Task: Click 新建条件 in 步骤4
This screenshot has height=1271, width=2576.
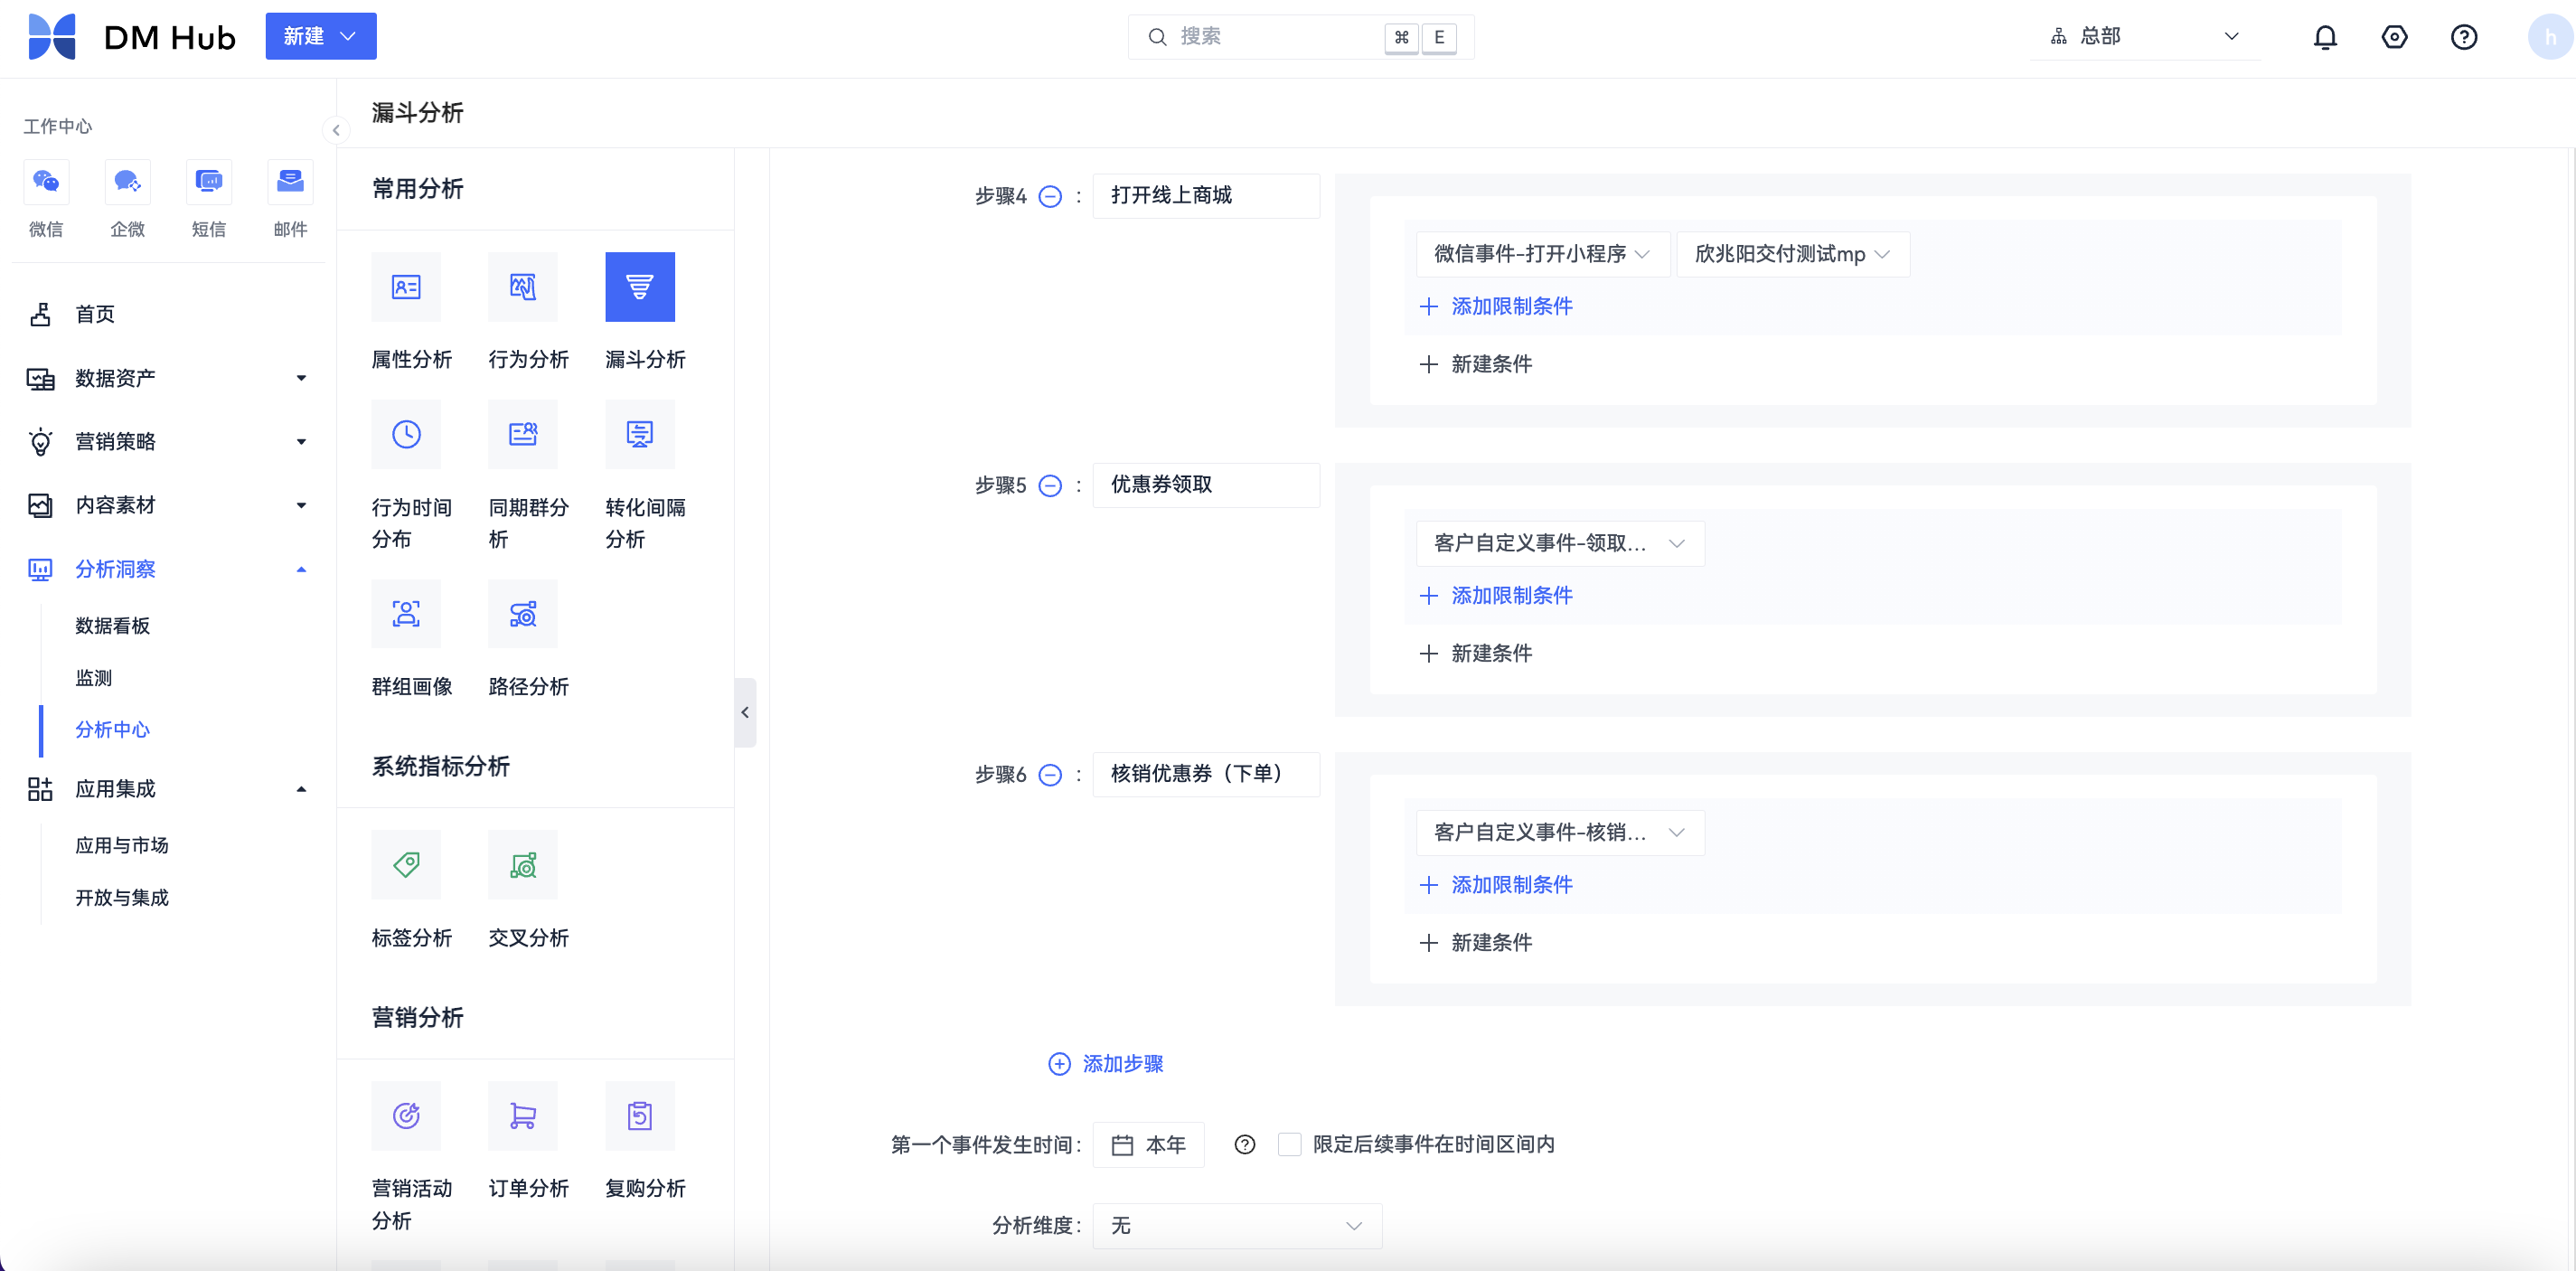Action: click(x=1475, y=364)
